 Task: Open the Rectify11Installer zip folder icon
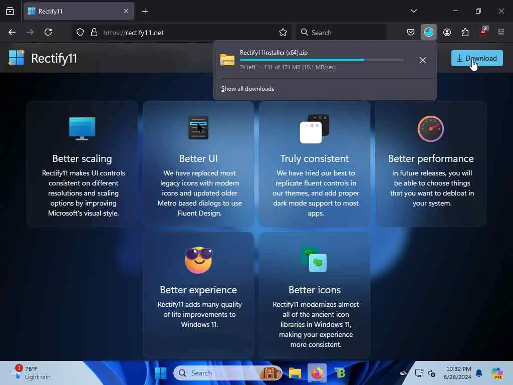[227, 60]
